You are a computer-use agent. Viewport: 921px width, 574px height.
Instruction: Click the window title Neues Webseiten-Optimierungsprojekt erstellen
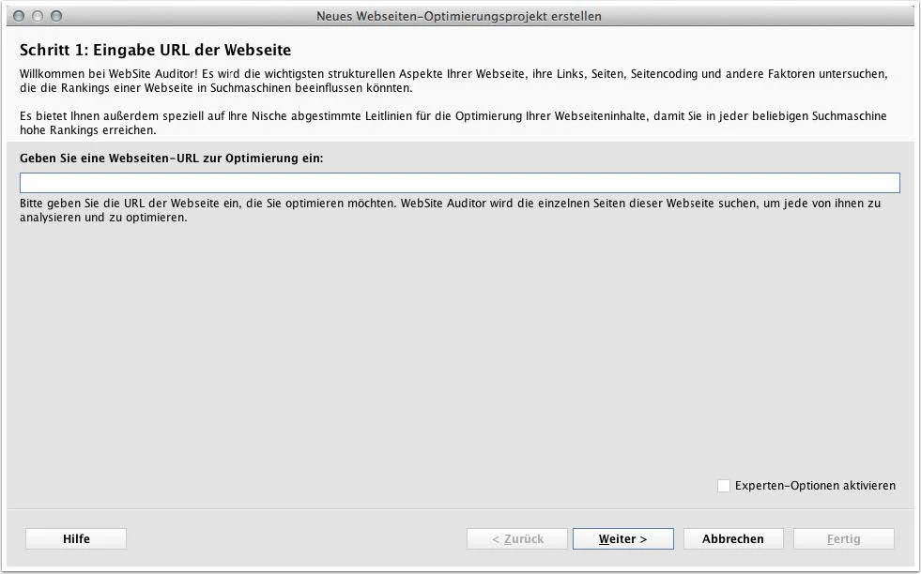point(459,17)
